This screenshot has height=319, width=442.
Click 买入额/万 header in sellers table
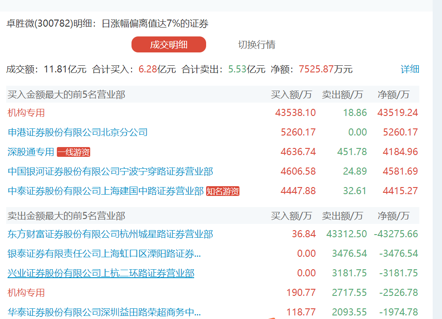(291, 216)
